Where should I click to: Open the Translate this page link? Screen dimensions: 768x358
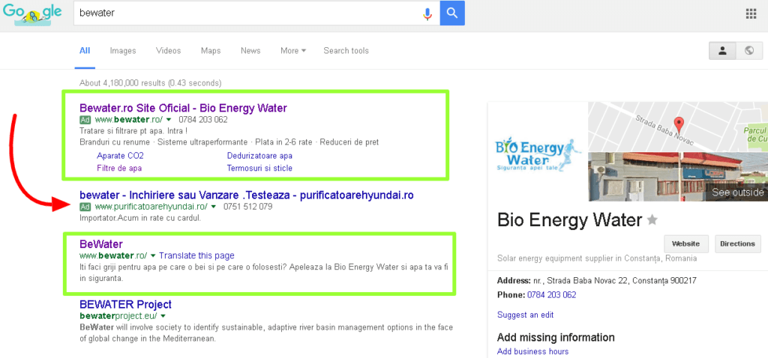click(196, 255)
